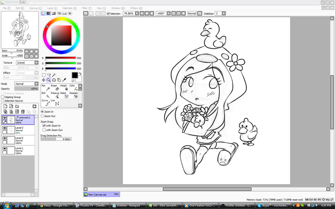Viewport: 335px width, 209px height.
Task: Open the Filter menu
Action: (x=86, y=8)
